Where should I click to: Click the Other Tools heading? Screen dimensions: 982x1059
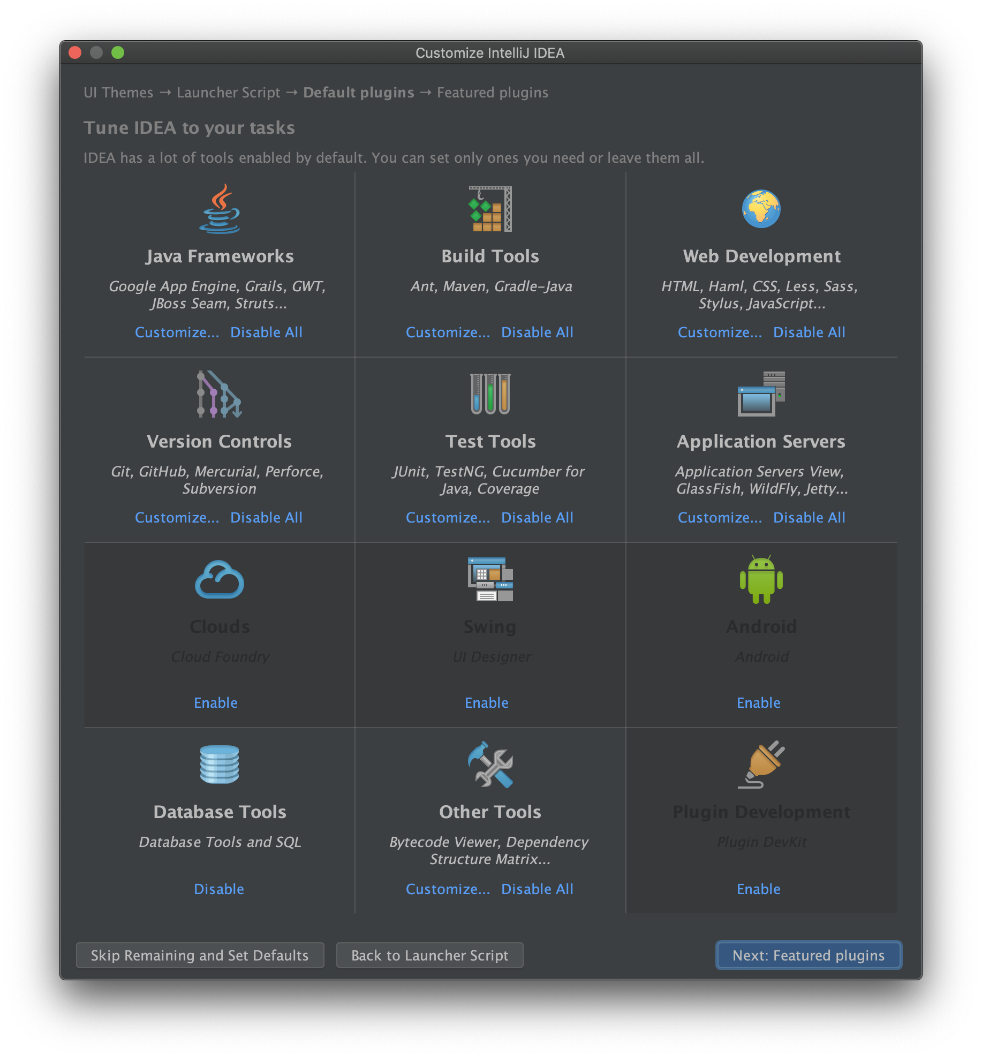click(x=490, y=812)
